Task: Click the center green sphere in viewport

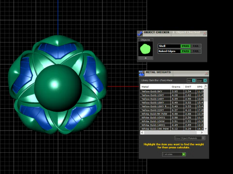Action: click(x=58, y=88)
